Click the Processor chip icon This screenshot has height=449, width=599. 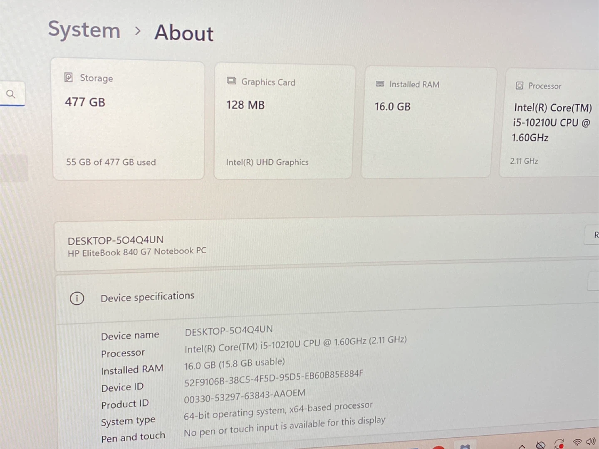[519, 86]
